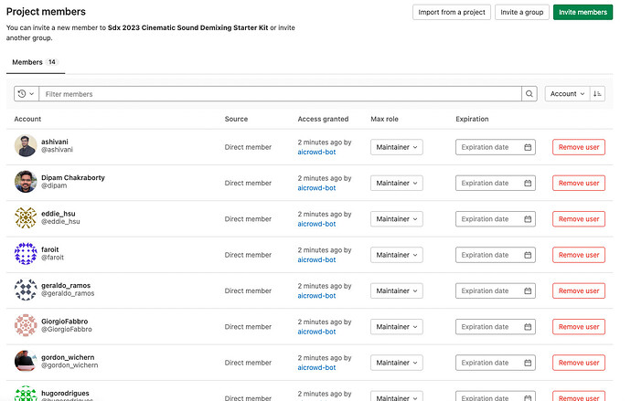Viewport: 631px width, 401px height.
Task: Open aicrowd-bot link in Dipam's row
Action: (316, 187)
